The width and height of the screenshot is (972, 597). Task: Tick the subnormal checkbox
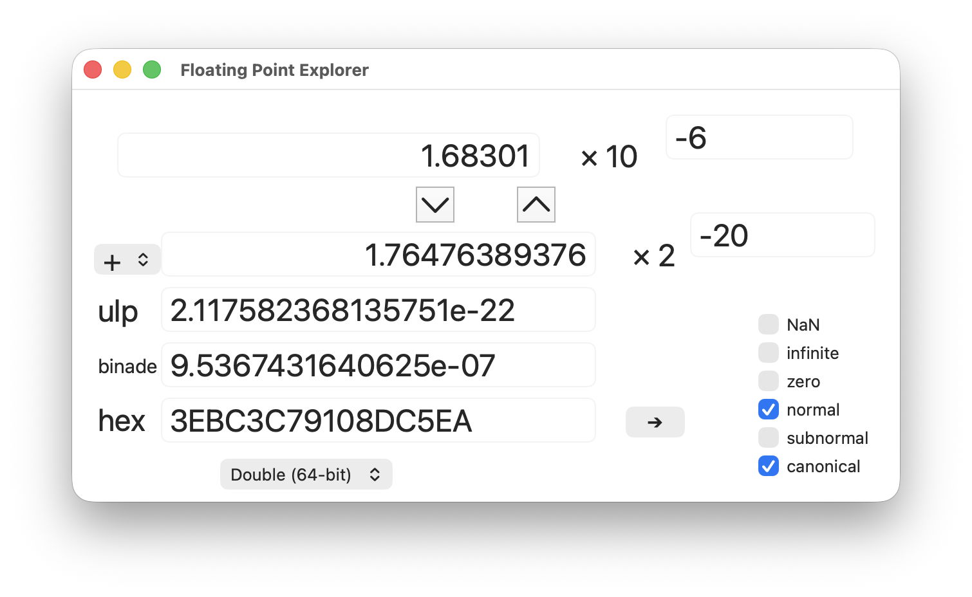(x=769, y=437)
